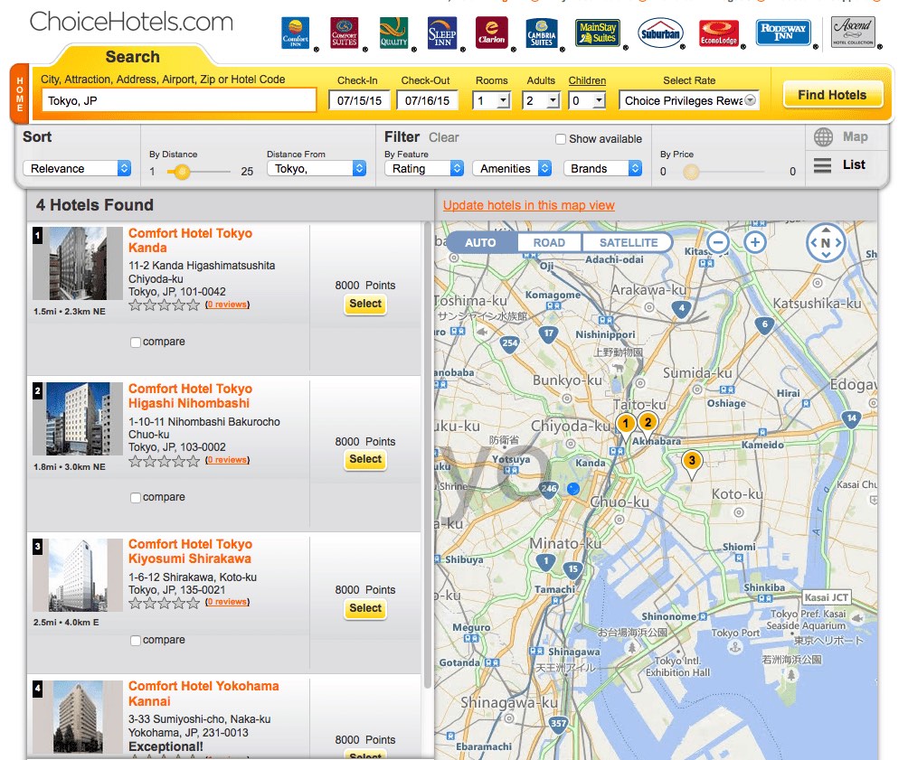Zoom out the map with minus icon

click(x=718, y=242)
